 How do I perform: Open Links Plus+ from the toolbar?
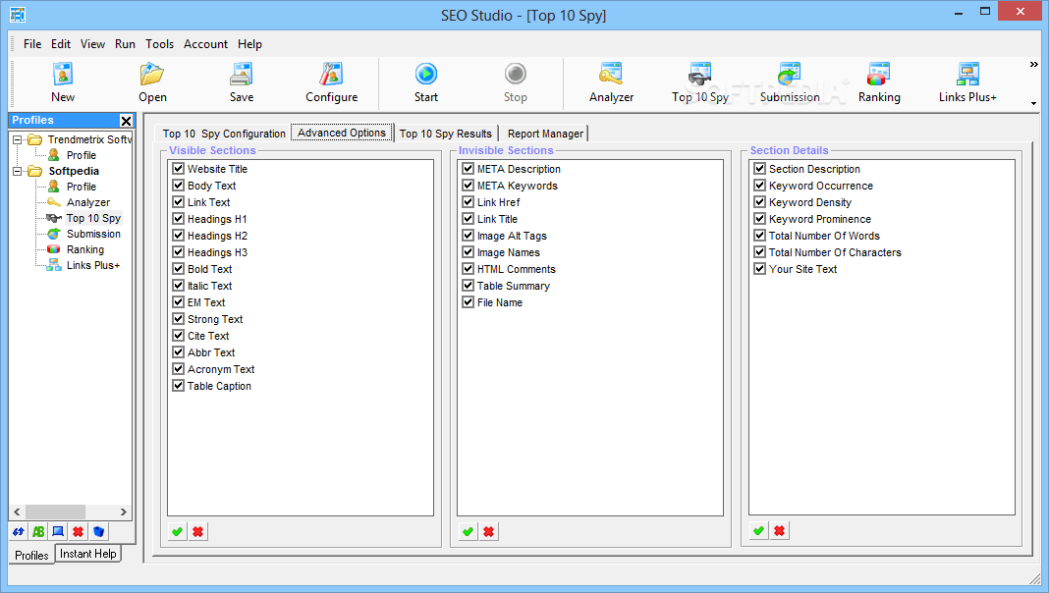click(967, 82)
